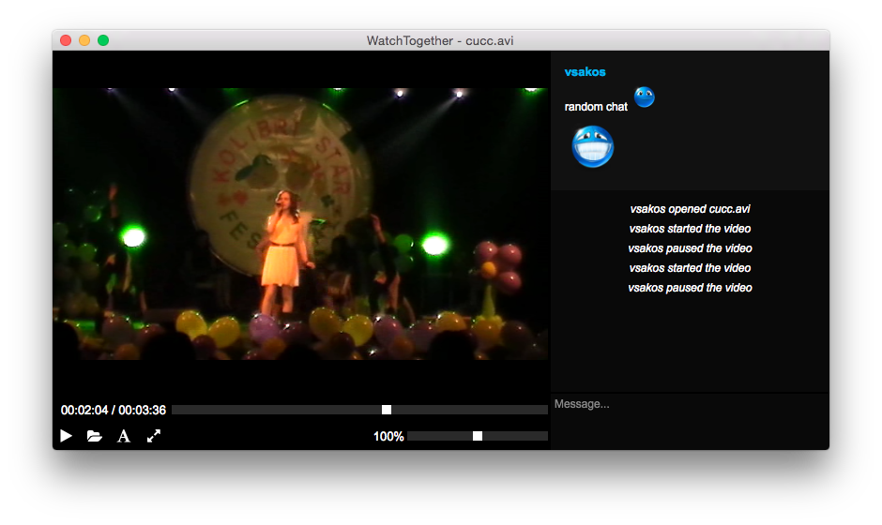Click the small blue smiley beside random chat
The width and height of the screenshot is (882, 525).
click(x=644, y=97)
